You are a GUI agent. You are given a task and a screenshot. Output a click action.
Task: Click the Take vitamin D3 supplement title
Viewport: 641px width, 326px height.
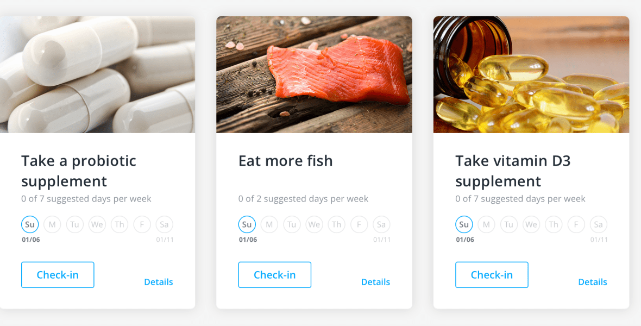pyautogui.click(x=513, y=171)
